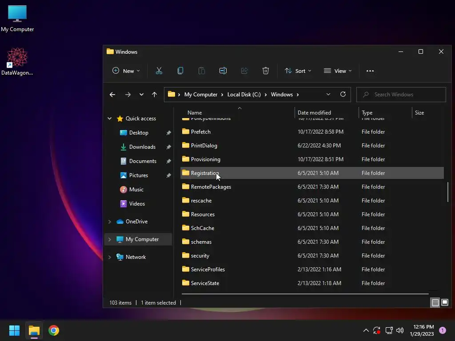
Task: Select the security folder row
Action: point(312,255)
